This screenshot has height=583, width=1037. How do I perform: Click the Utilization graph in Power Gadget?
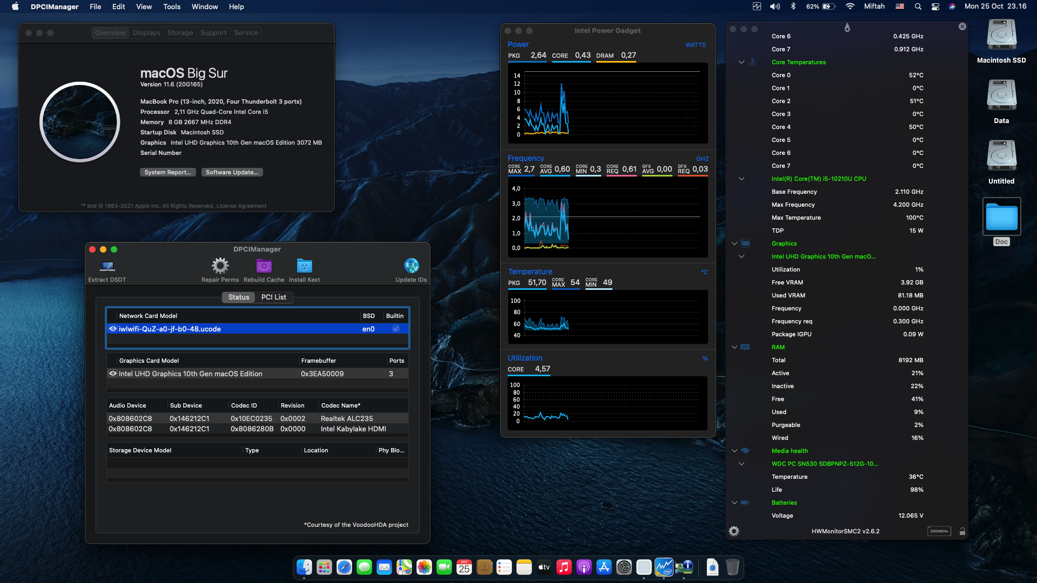click(x=608, y=403)
